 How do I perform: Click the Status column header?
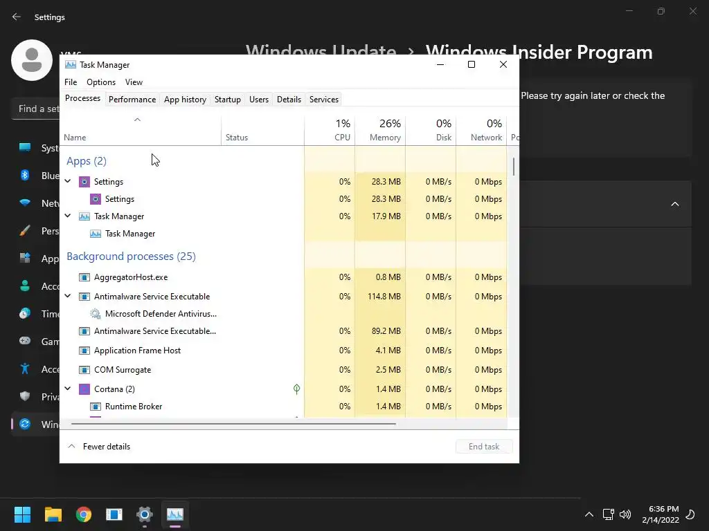click(262, 130)
